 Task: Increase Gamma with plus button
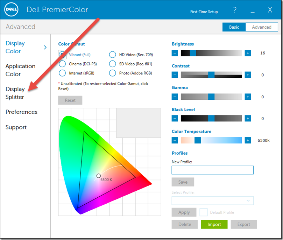[248, 97]
